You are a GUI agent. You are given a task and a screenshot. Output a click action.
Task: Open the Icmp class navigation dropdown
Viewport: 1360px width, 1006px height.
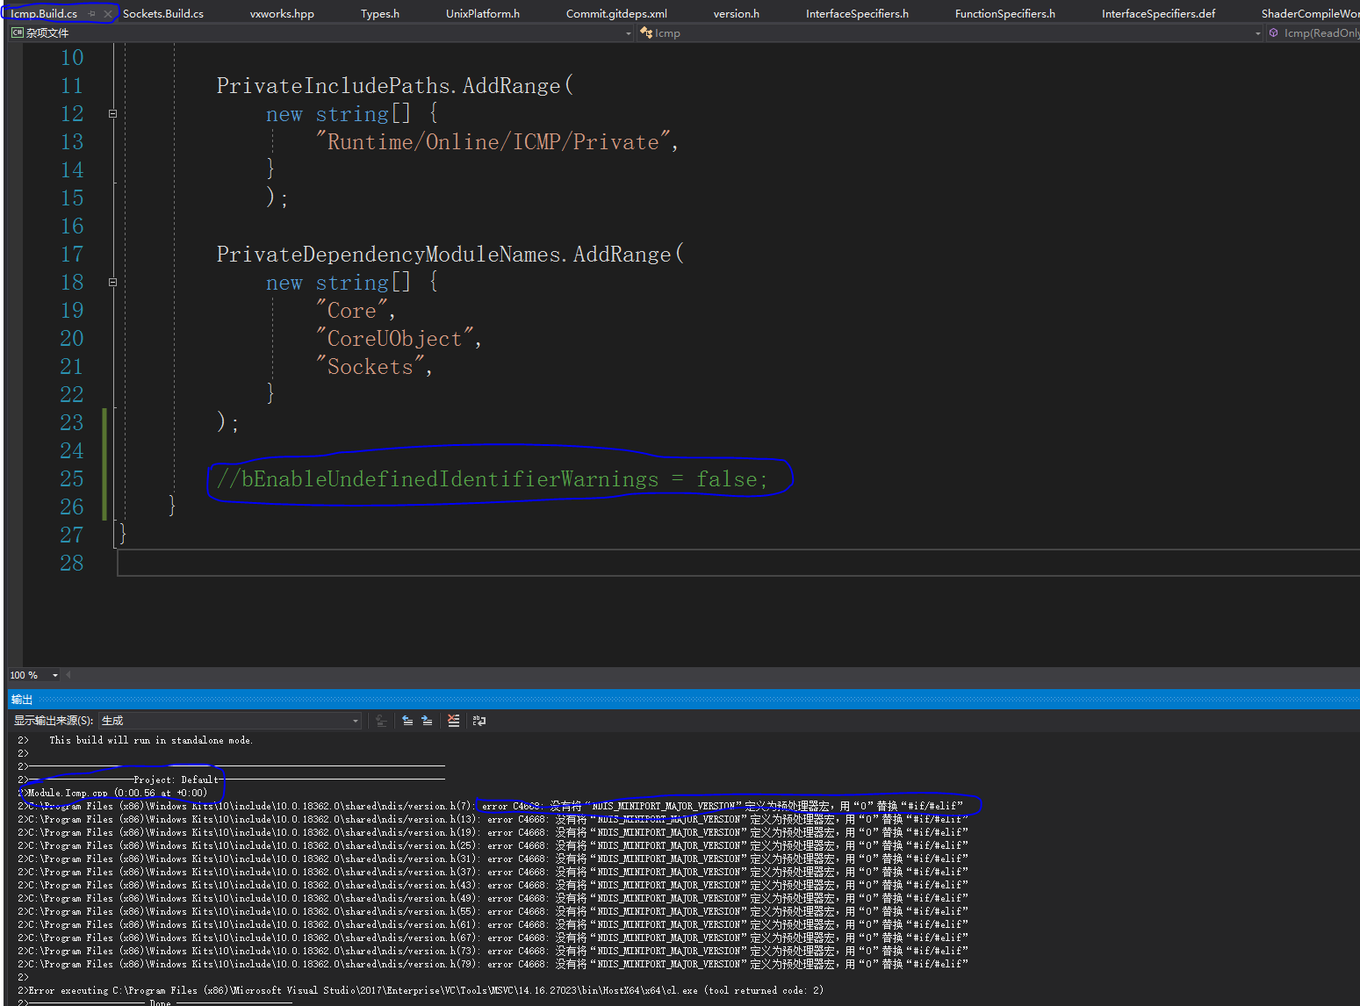pyautogui.click(x=951, y=33)
